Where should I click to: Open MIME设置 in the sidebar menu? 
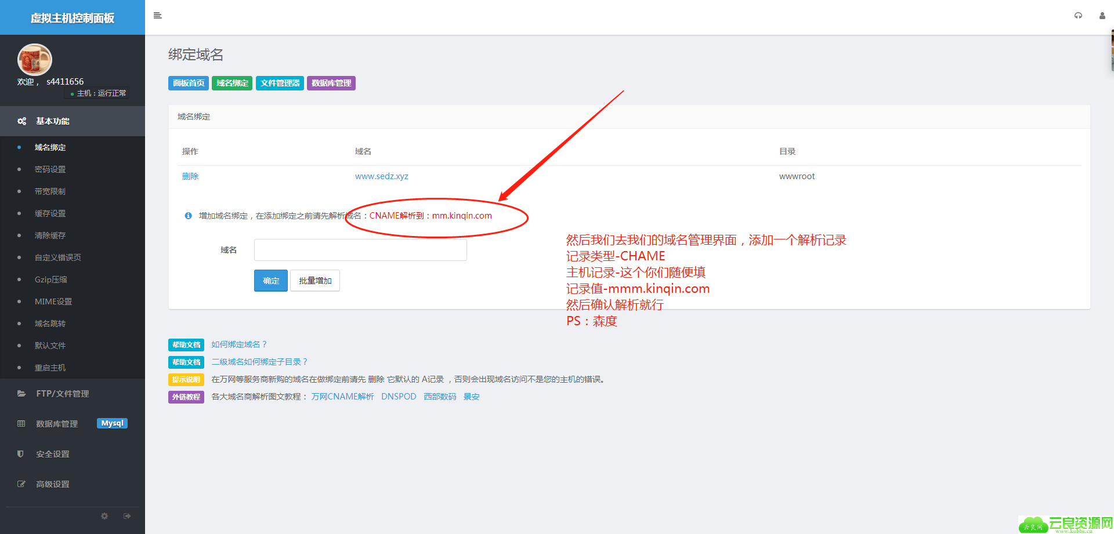coord(53,301)
